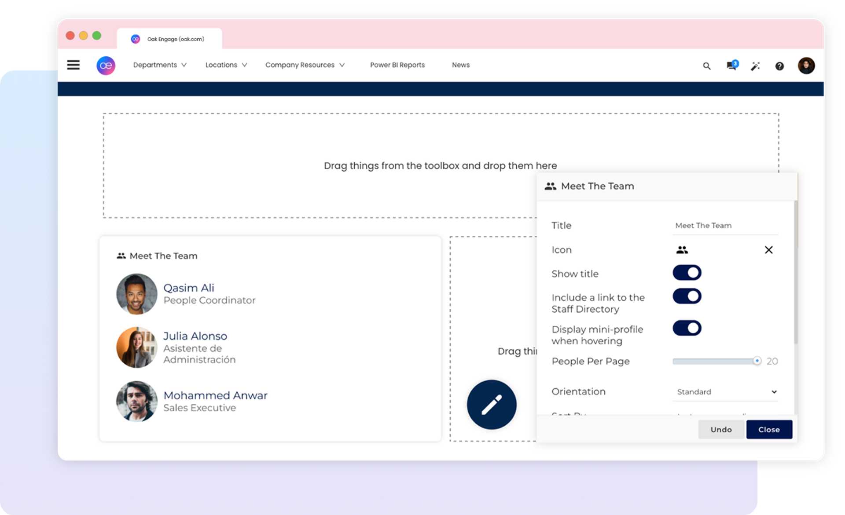Image resolution: width=845 pixels, height=515 pixels.
Task: Select the Meet The Team people icon in the panel
Action: tap(682, 249)
